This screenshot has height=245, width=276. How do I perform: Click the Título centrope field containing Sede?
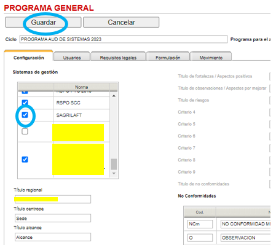[53, 218]
